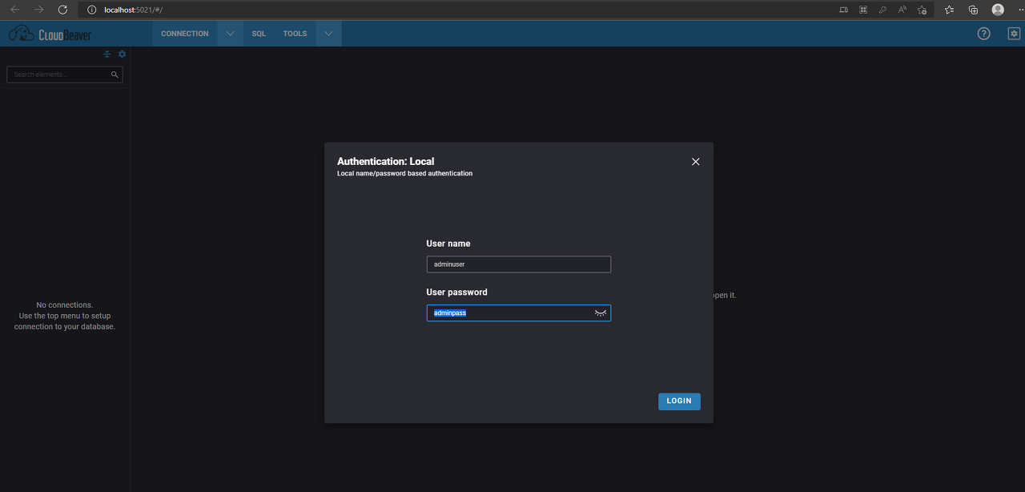1025x492 pixels.
Task: Open the browser password key icon
Action: [x=882, y=9]
